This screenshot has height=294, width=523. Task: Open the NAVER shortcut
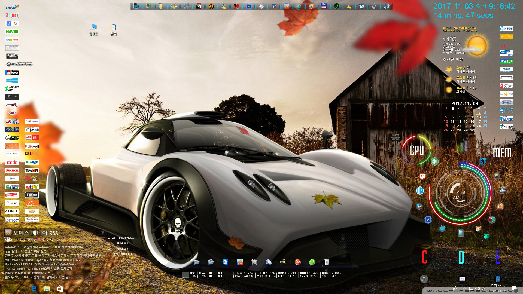12,32
